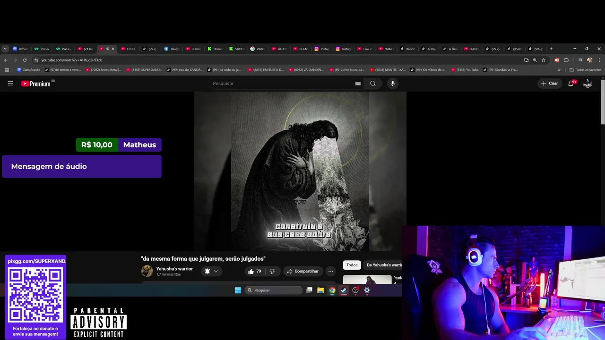The image size is (605, 340).
Task: Open the recommended video thumbnail below Todos
Action: pyautogui.click(x=367, y=279)
